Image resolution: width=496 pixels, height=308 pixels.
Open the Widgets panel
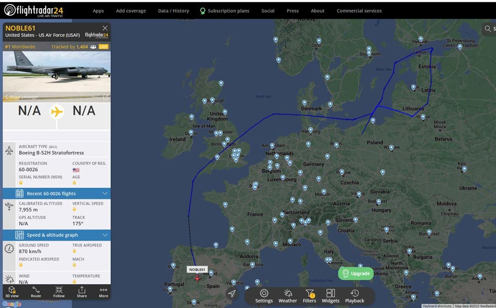click(x=331, y=296)
